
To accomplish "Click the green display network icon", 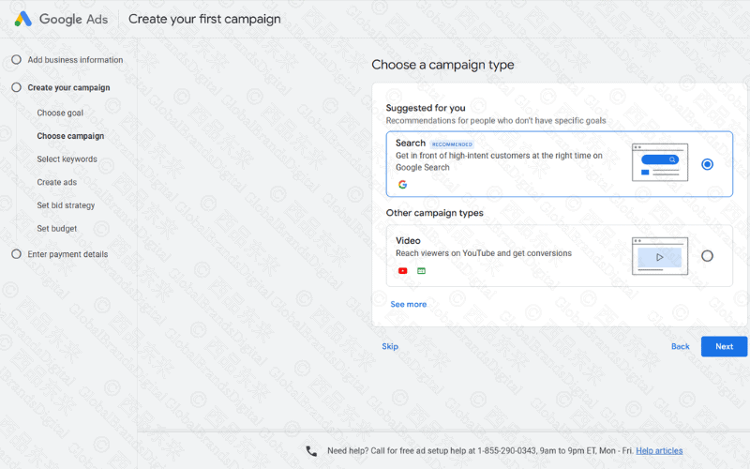I will pos(421,271).
